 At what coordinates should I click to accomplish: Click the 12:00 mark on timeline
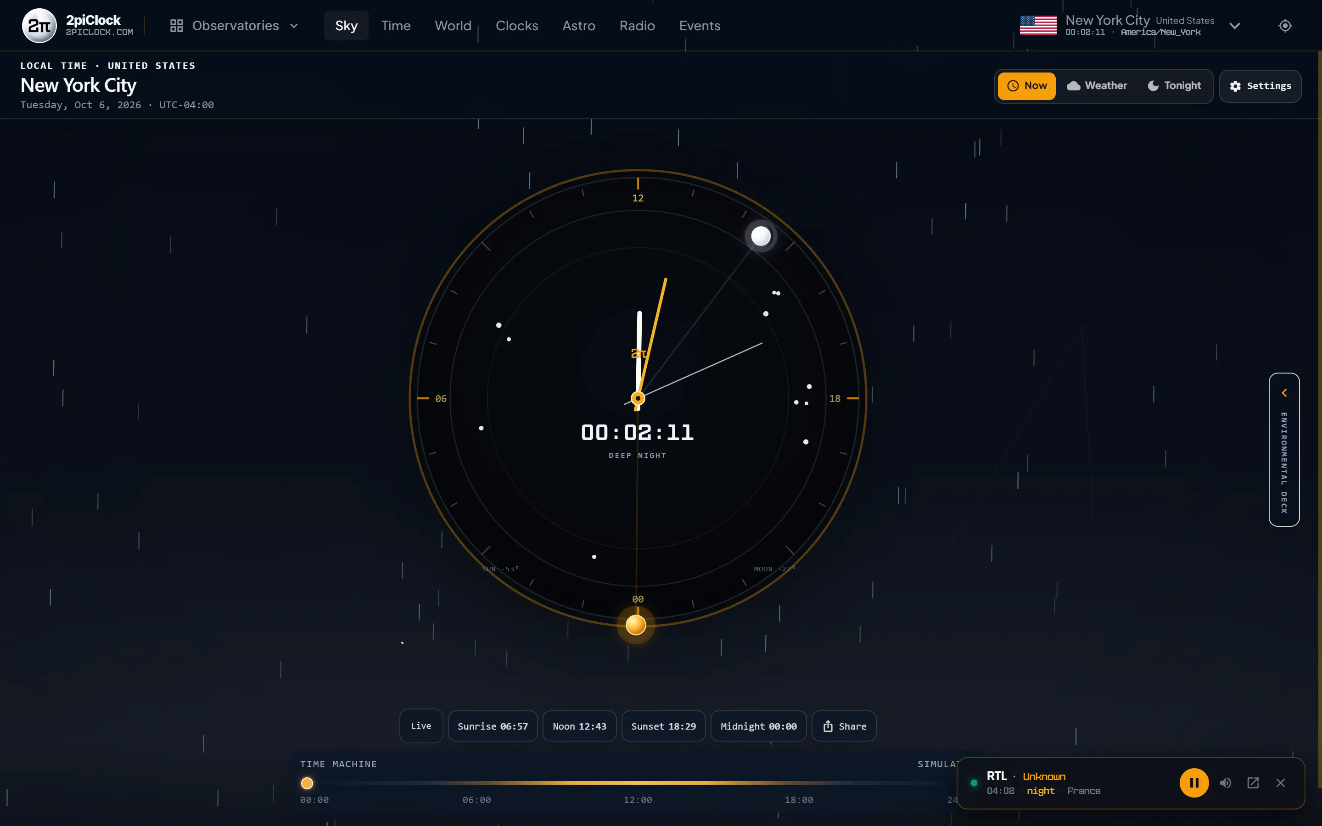[638, 800]
